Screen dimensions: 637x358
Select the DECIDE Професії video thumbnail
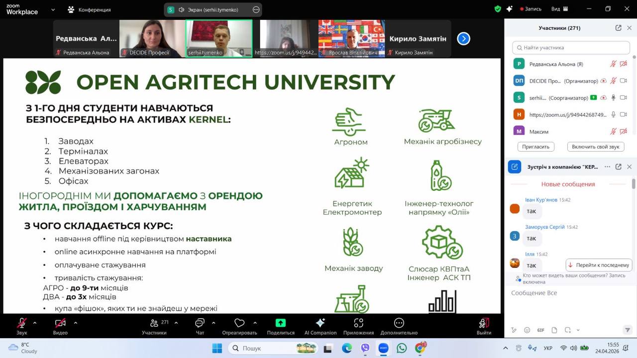click(x=152, y=38)
